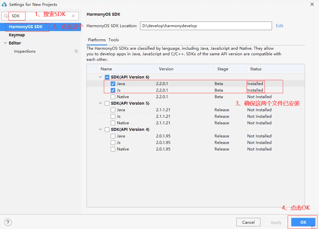Select HarmonyOS SDK in sidebar

40,27
